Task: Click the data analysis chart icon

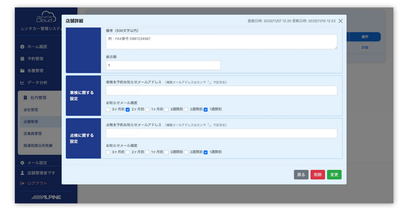Action: 22,83
